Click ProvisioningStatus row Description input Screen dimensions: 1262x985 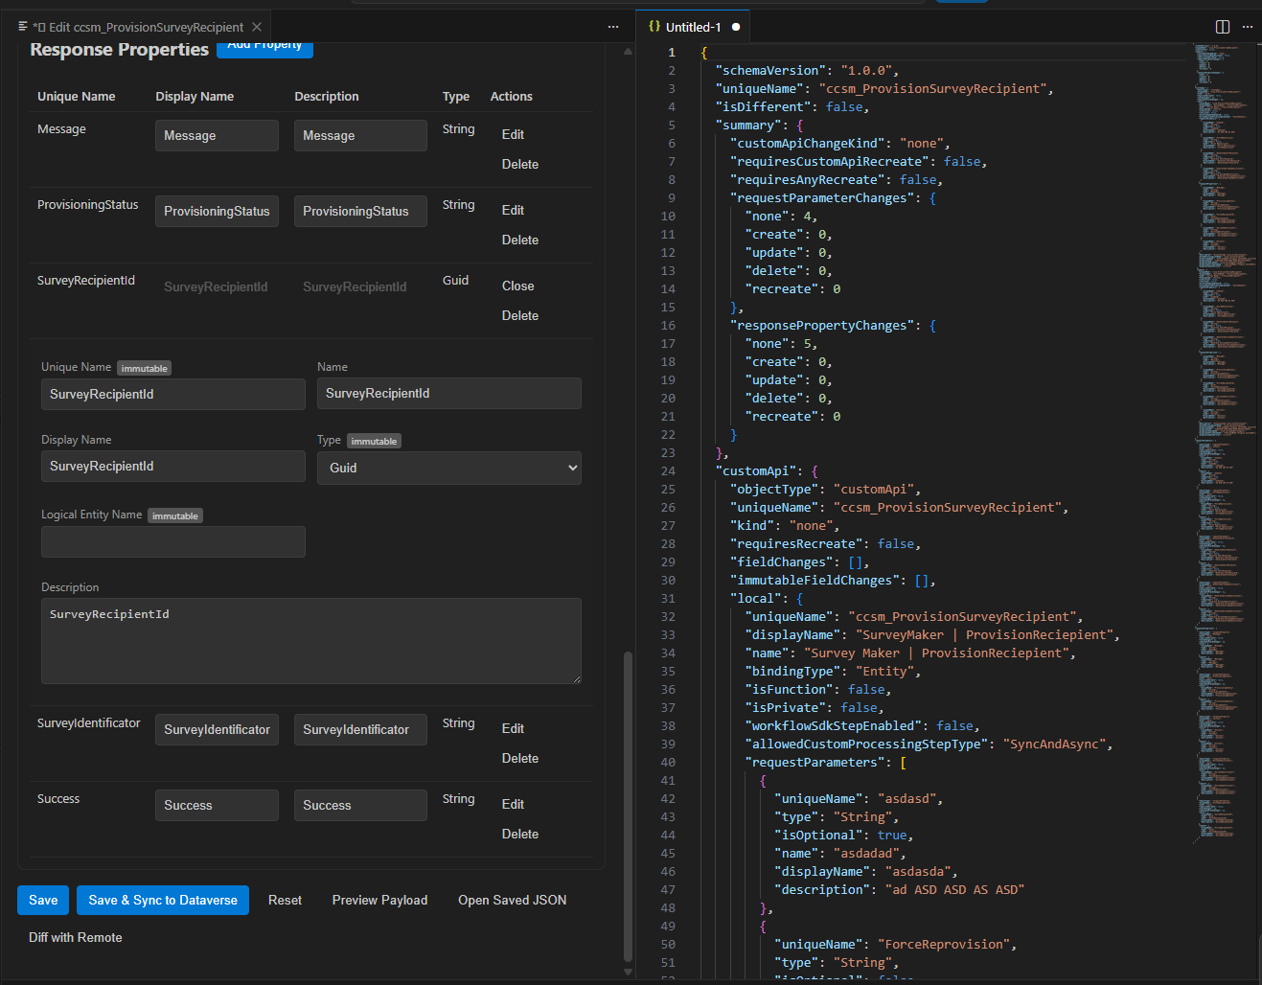tap(360, 211)
